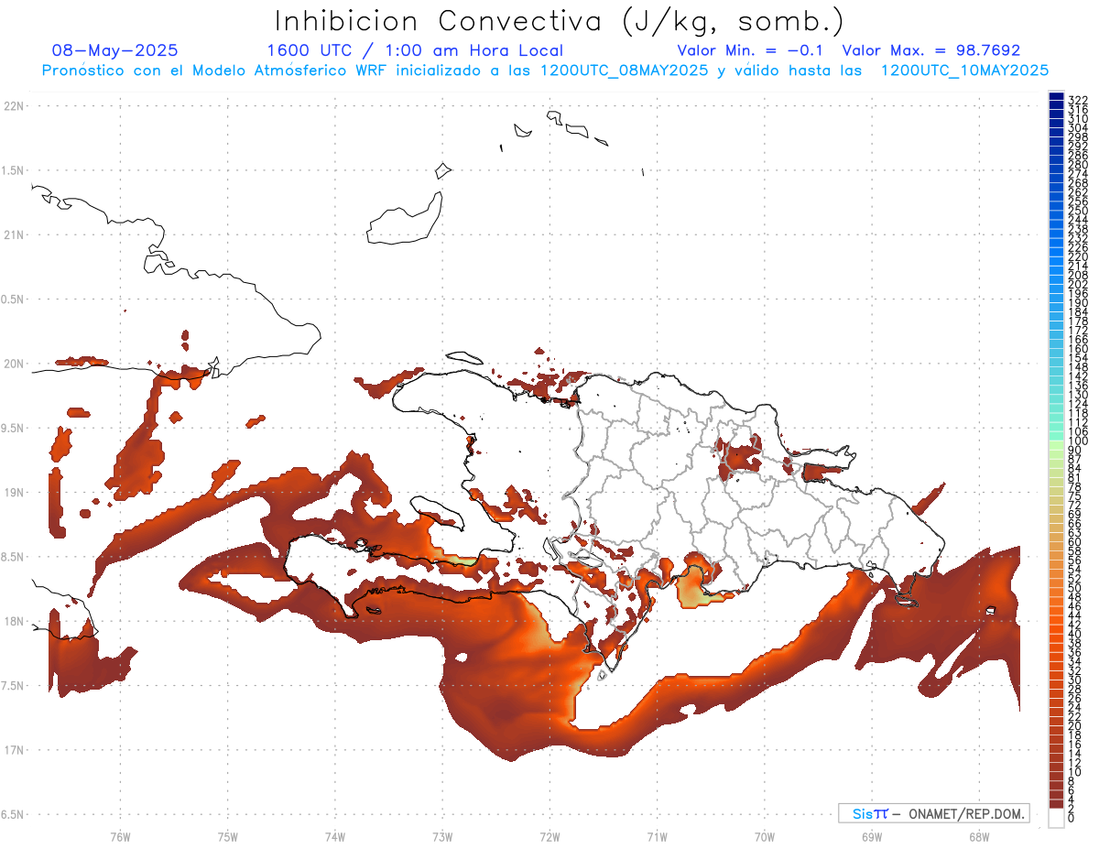Click the white swatch beside 0 on colorbar

[x=1056, y=819]
